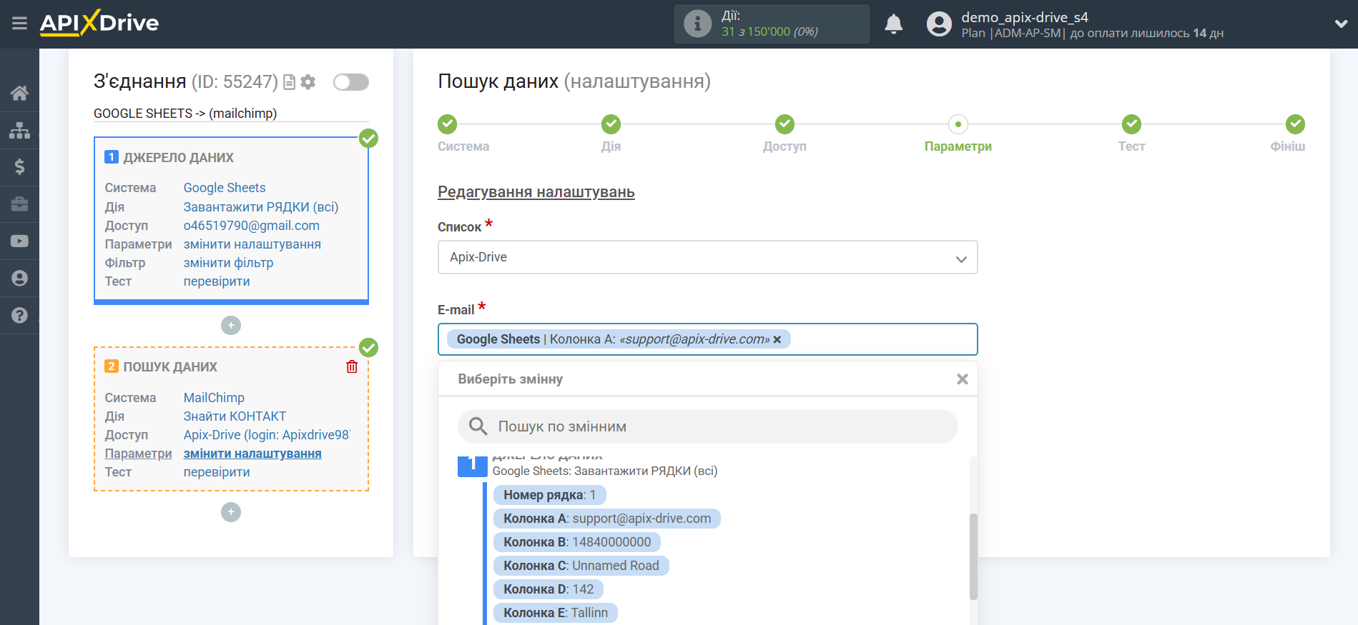The image size is (1358, 625).
Task: Select variable Колонка E Tallinn
Action: (556, 613)
